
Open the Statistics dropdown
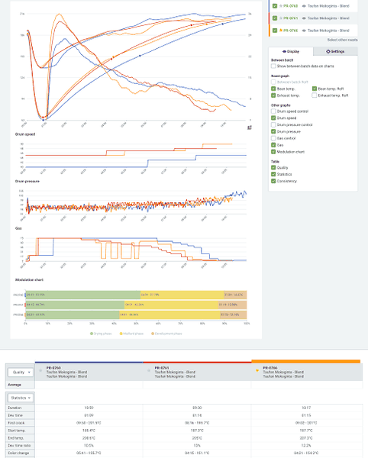(21, 398)
